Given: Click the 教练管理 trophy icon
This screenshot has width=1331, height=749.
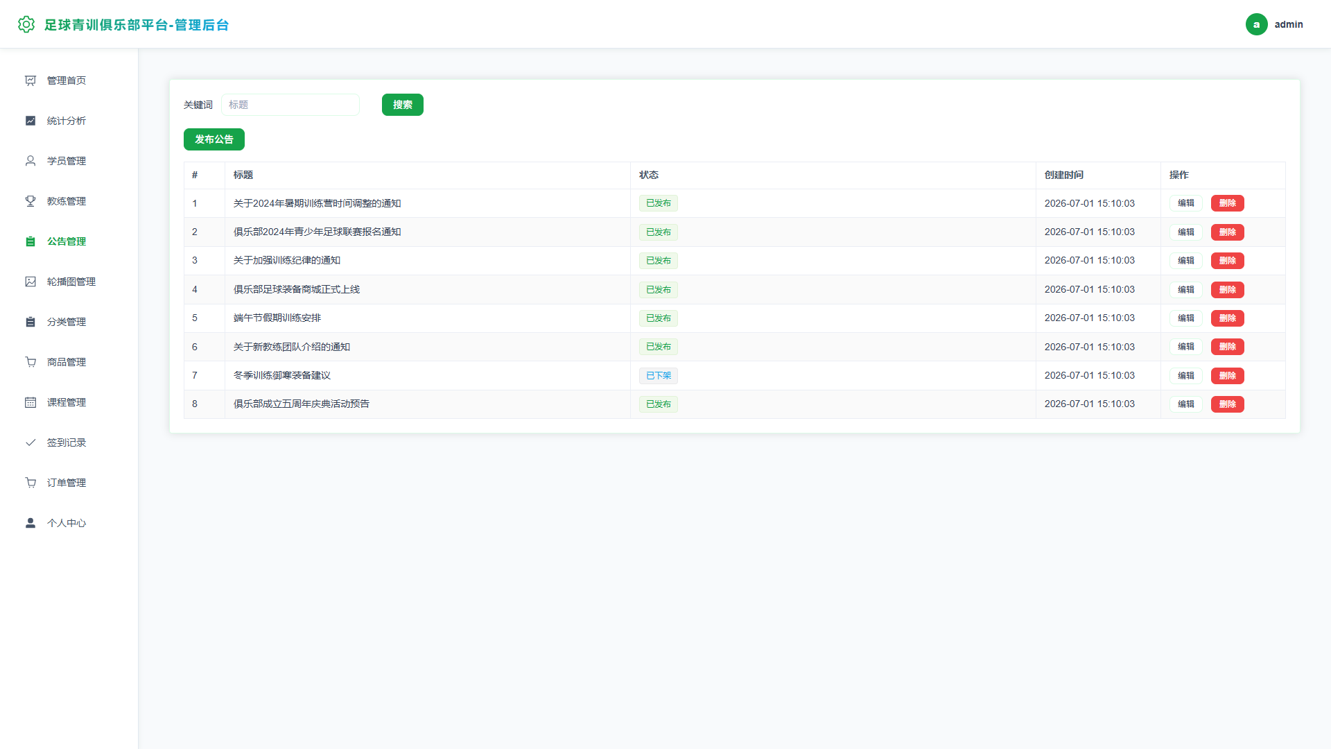Looking at the screenshot, I should 31,201.
